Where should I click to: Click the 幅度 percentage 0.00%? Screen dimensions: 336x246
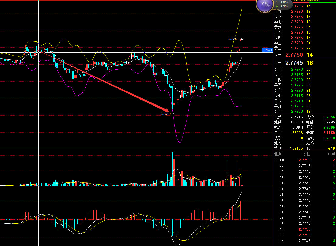tap(298, 127)
